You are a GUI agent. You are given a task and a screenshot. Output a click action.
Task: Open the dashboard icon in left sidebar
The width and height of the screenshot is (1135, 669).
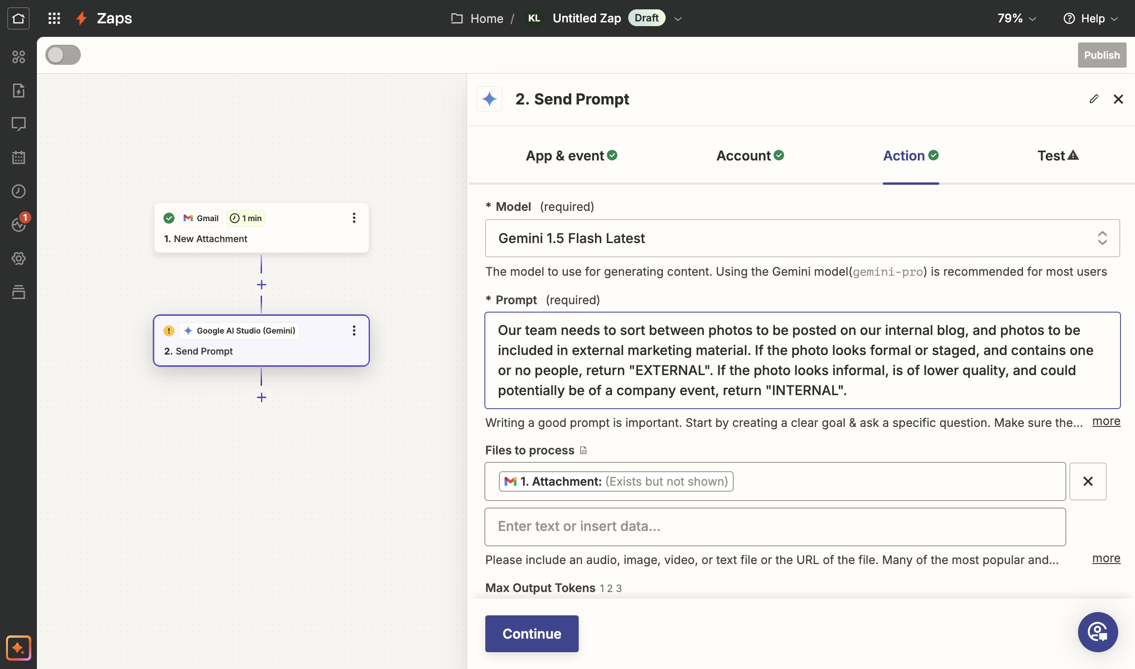click(x=18, y=57)
